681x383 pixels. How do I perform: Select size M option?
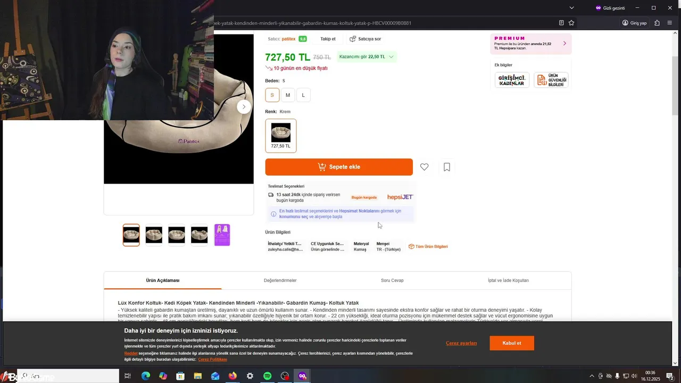coord(288,95)
